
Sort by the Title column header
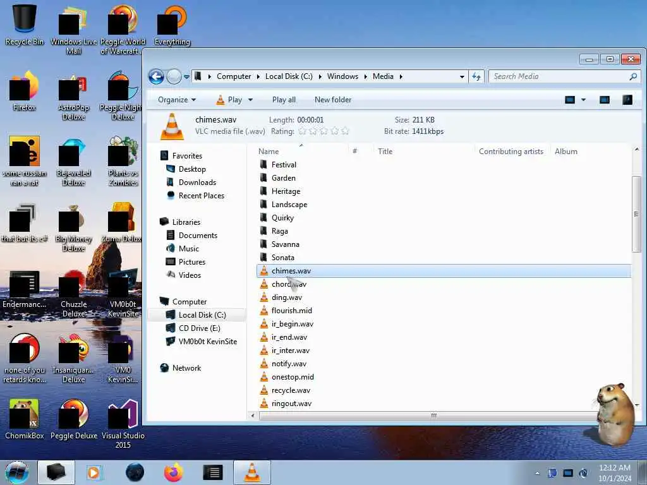[424, 152]
